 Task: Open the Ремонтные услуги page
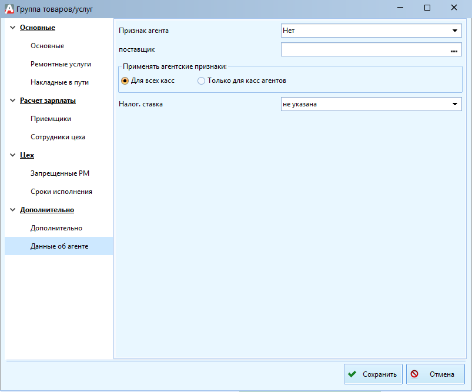[x=61, y=64]
